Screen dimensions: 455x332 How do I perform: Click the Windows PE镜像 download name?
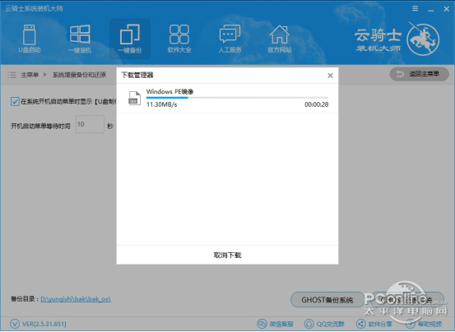click(169, 91)
